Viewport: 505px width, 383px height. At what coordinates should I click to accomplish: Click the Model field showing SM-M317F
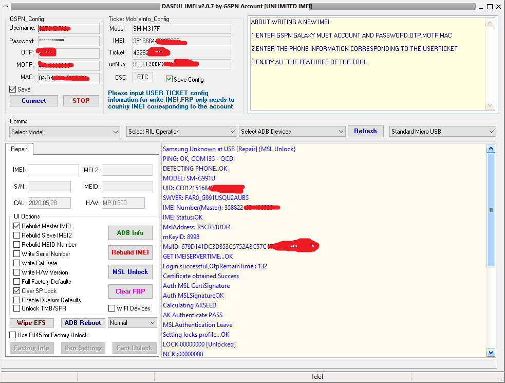[181, 29]
